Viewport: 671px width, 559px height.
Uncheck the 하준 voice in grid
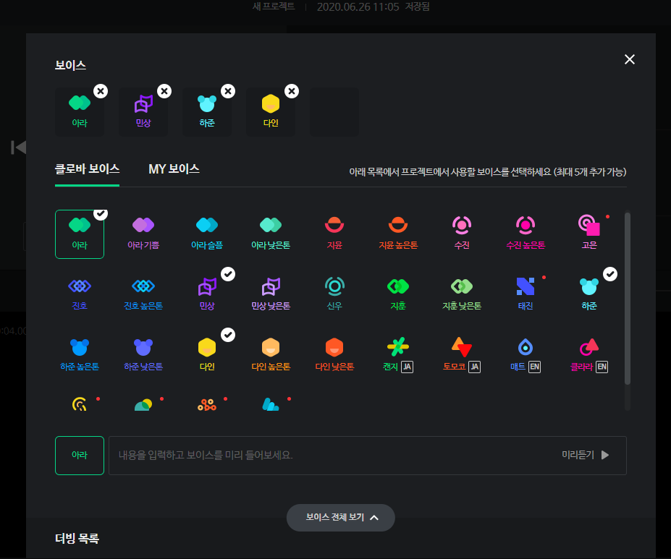click(589, 294)
